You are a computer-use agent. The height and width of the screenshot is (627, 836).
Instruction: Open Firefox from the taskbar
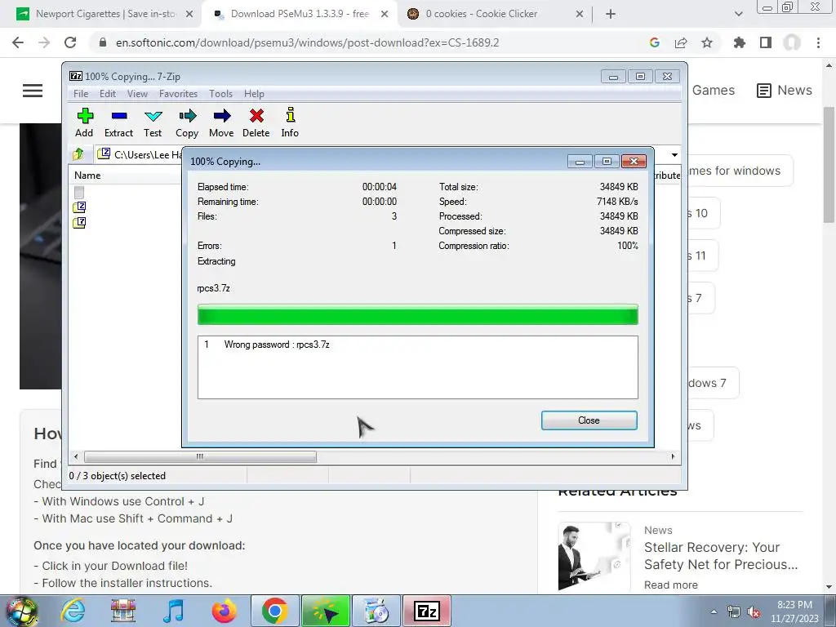[225, 611]
